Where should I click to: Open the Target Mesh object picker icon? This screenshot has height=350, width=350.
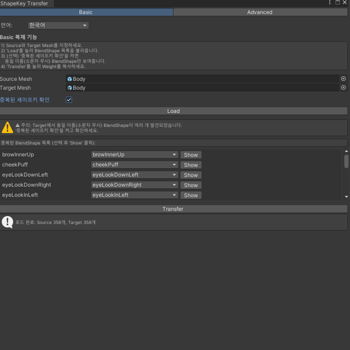pyautogui.click(x=343, y=87)
